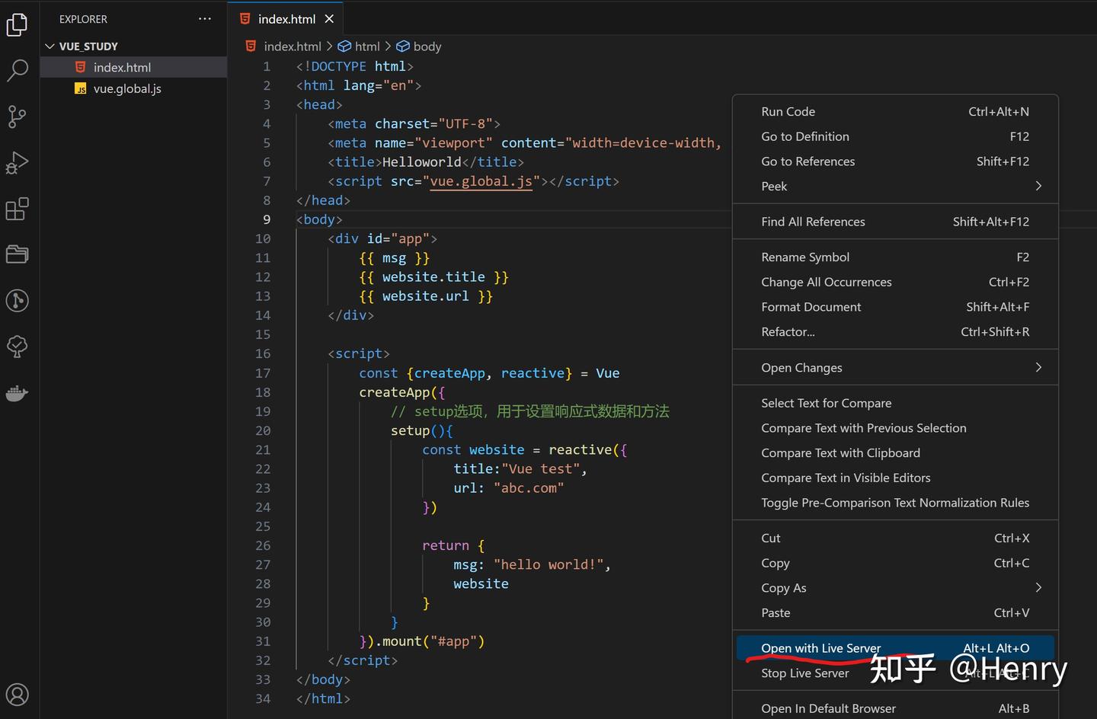Open Source Control view icon

(17, 117)
